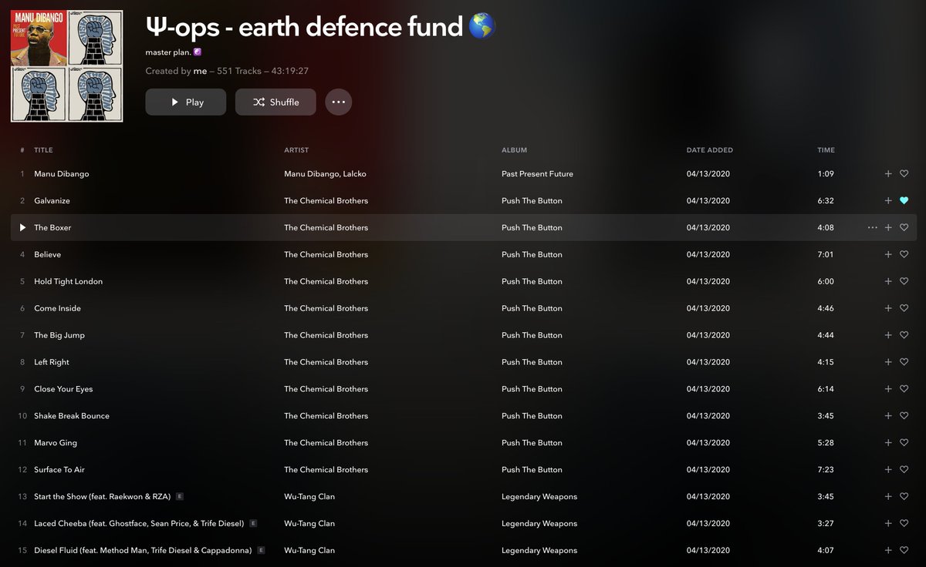Open artist Manu Dibango, Lalcko
926x567 pixels.
coord(325,174)
